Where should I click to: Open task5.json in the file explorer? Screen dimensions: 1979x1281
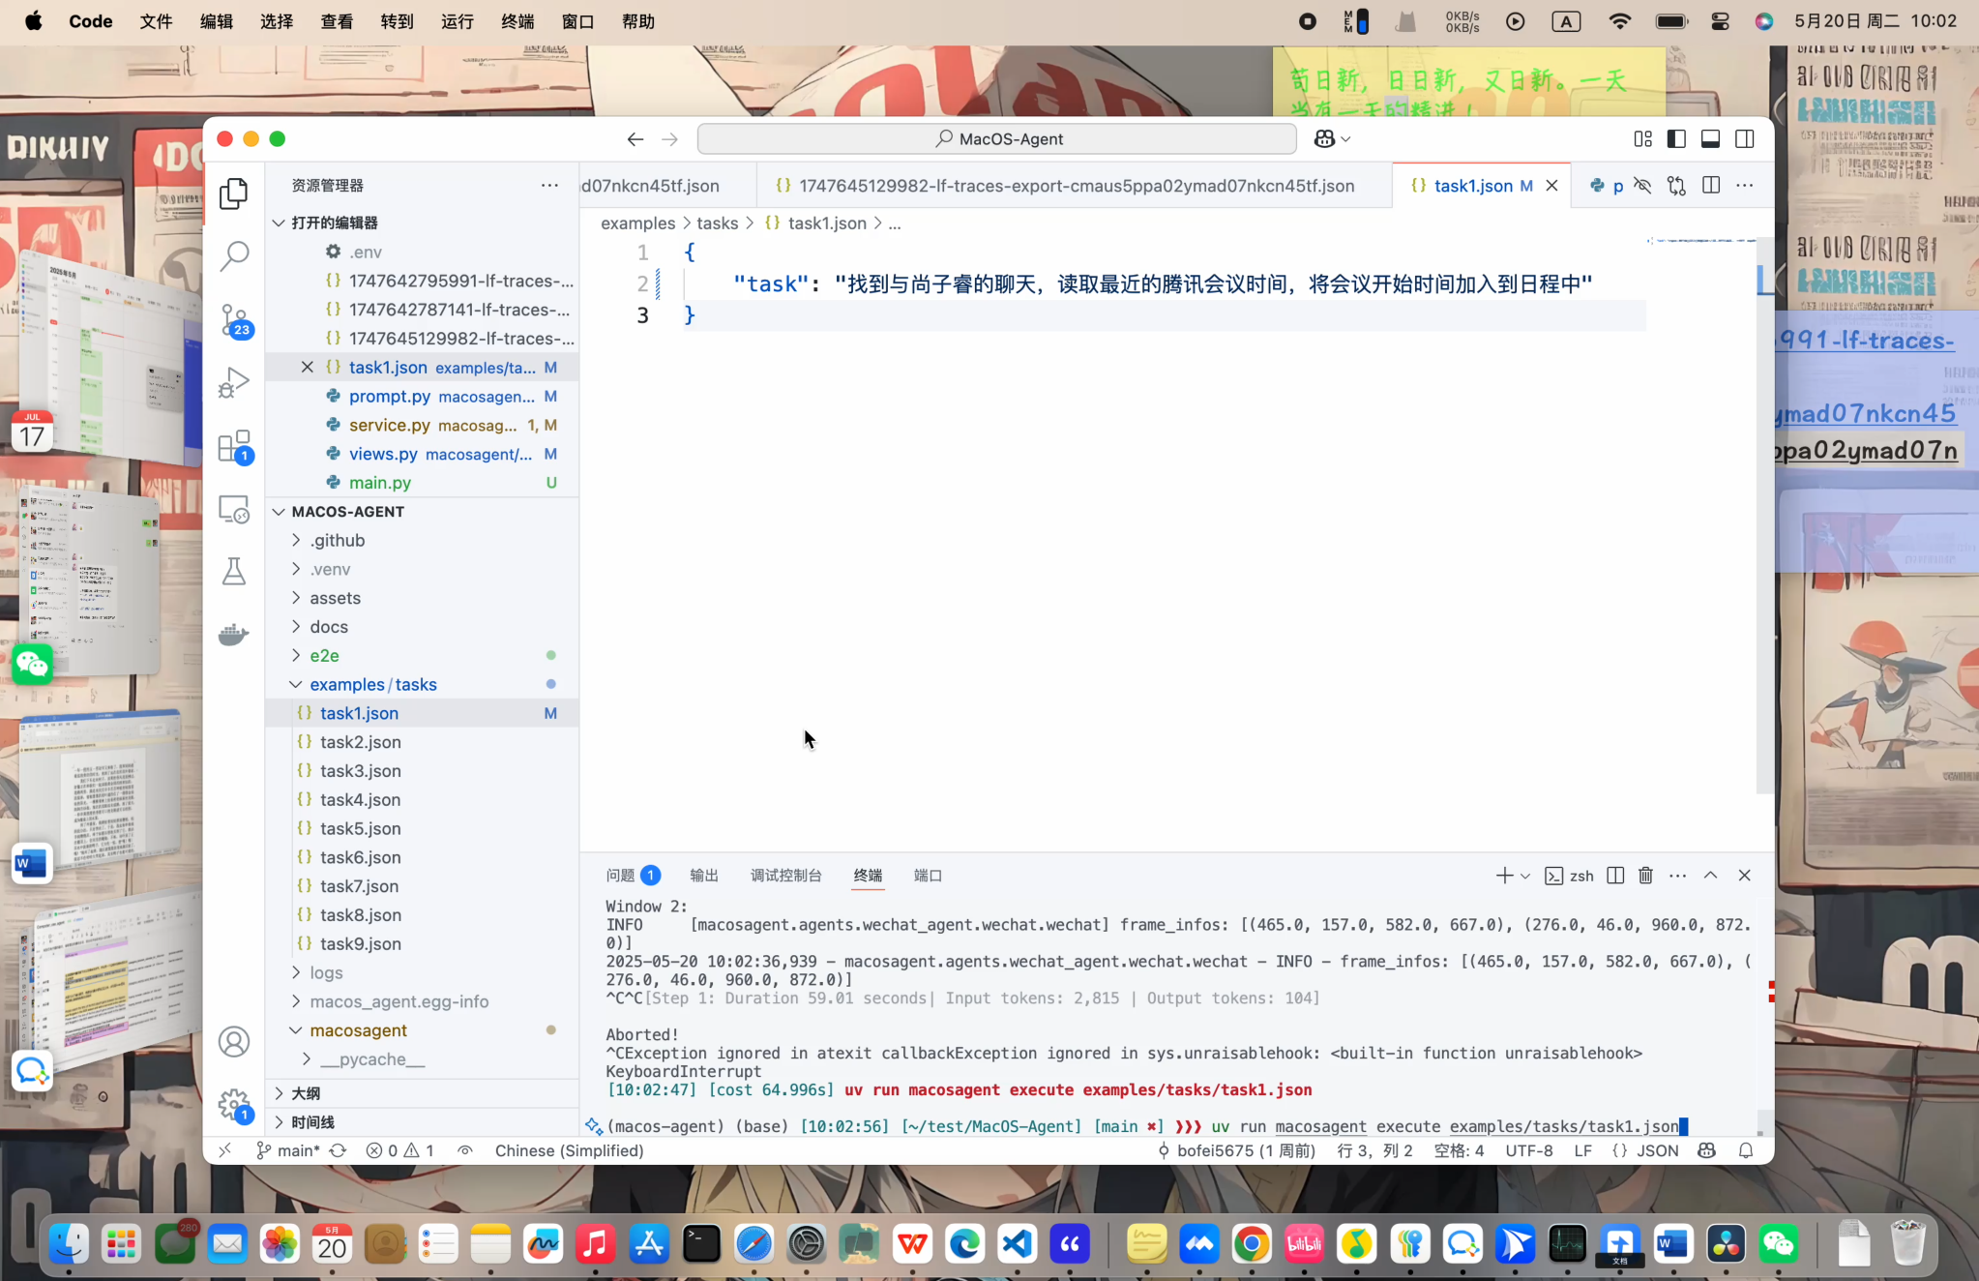click(x=360, y=828)
